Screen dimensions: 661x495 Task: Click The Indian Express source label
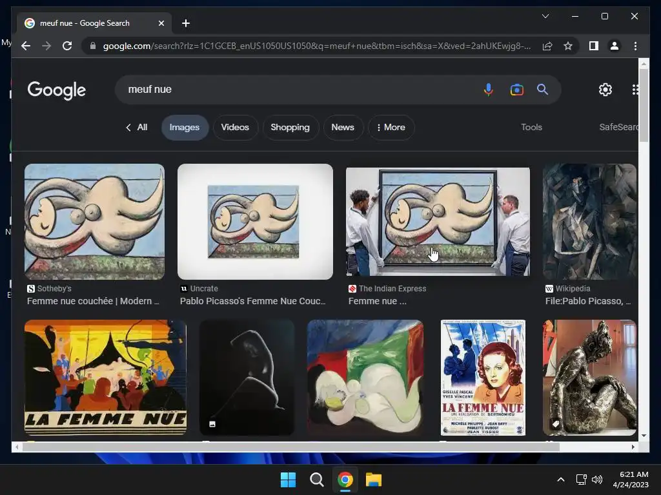pos(387,288)
